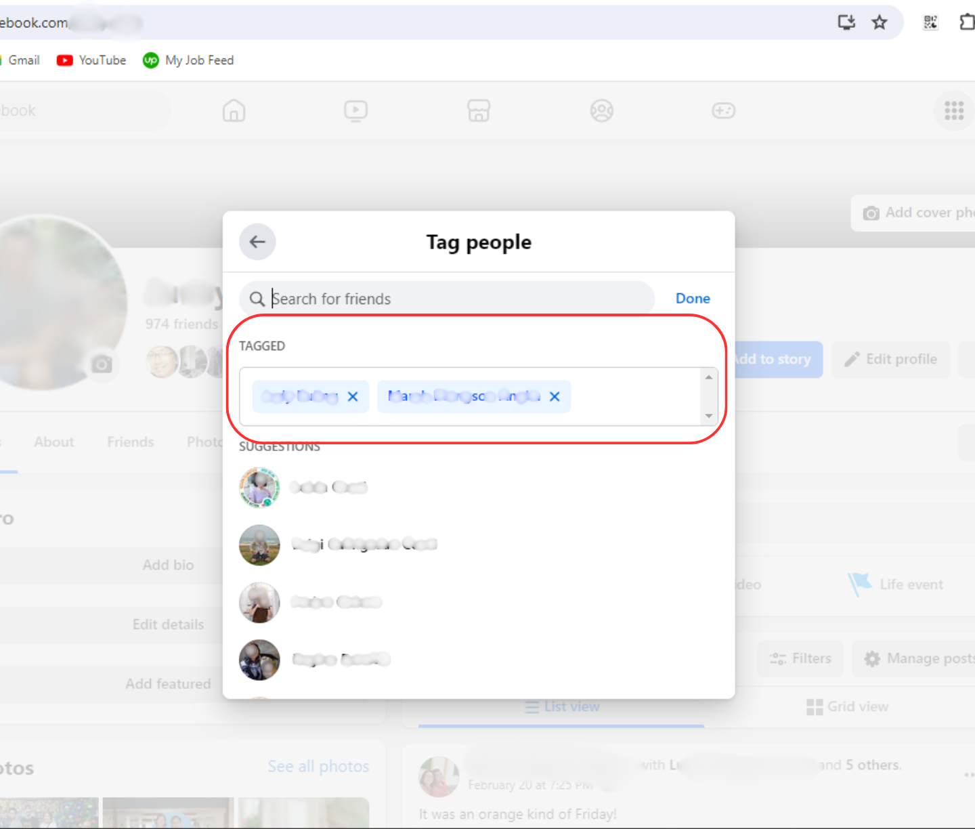Open Manage posts
This screenshot has width=975, height=829.
click(x=913, y=659)
